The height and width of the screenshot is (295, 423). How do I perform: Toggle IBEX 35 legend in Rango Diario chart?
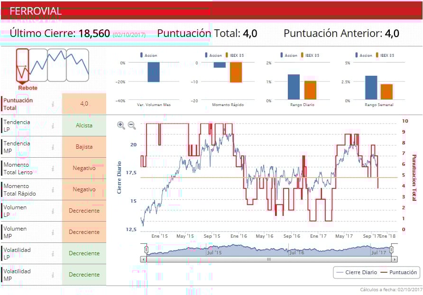point(310,55)
